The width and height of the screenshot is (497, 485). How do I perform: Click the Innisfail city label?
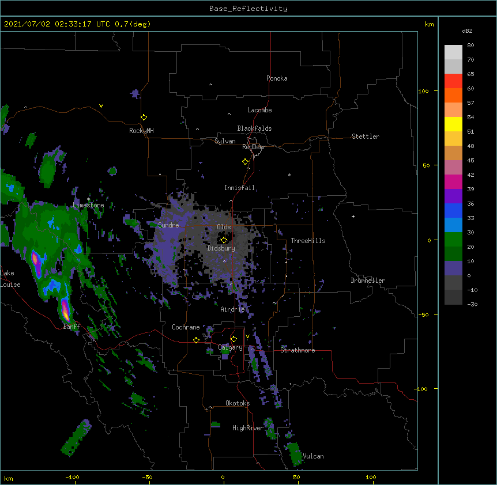[240, 188]
